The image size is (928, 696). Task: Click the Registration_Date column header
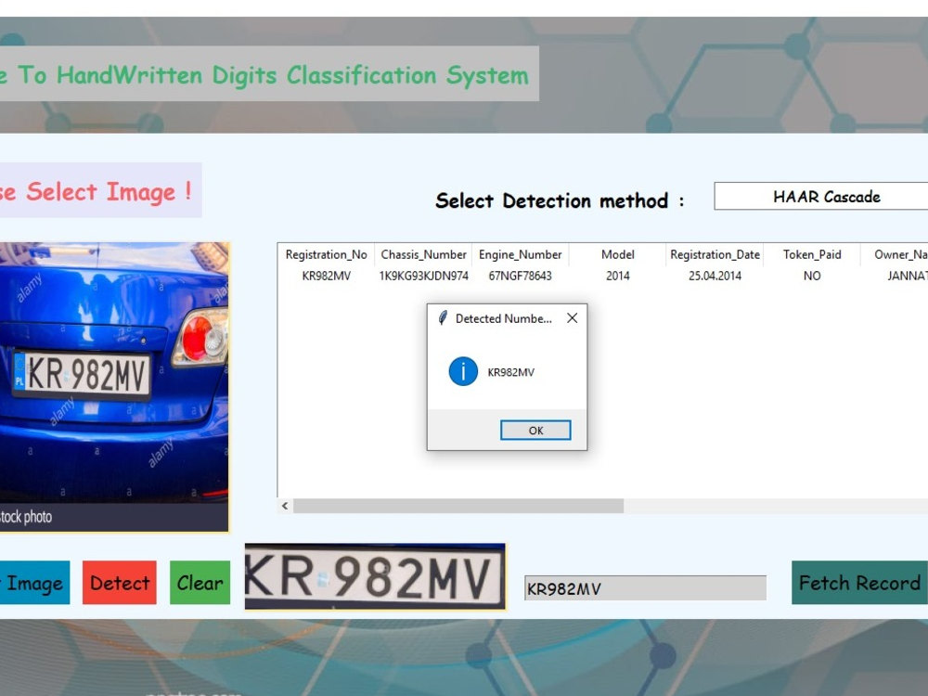pyautogui.click(x=715, y=254)
